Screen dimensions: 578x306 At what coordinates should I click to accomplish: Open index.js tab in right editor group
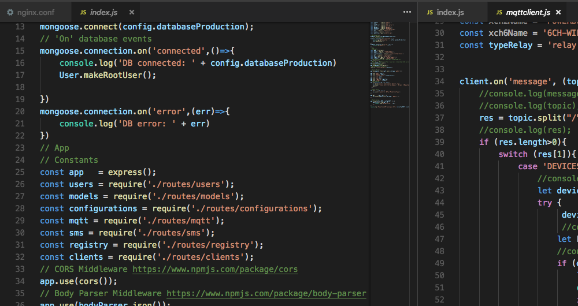(450, 12)
